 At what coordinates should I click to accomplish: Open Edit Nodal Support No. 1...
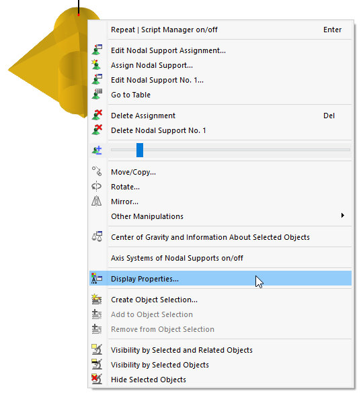point(220,80)
